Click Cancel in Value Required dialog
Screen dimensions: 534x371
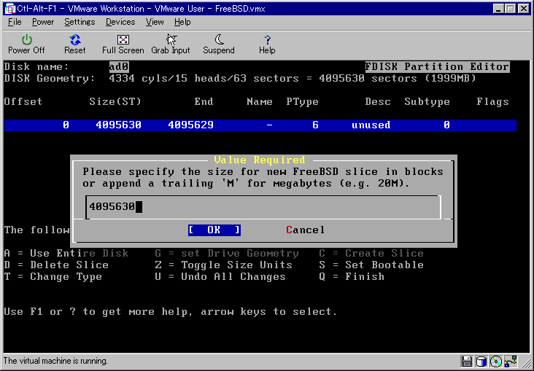pyautogui.click(x=306, y=230)
